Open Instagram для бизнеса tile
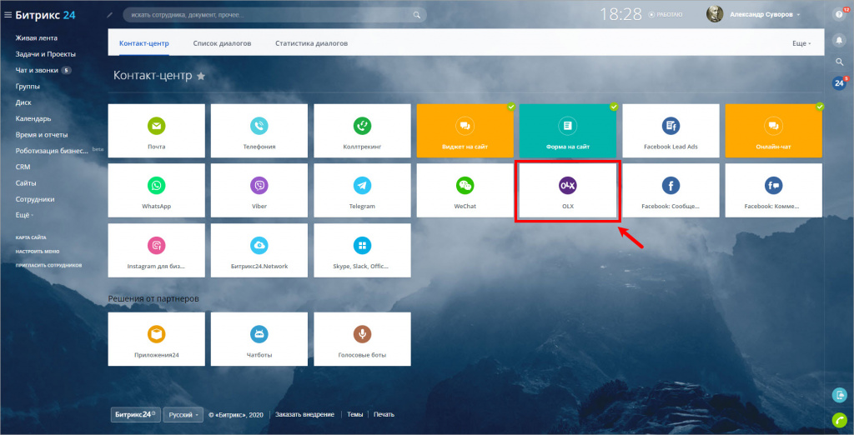854x435 pixels. tap(156, 251)
